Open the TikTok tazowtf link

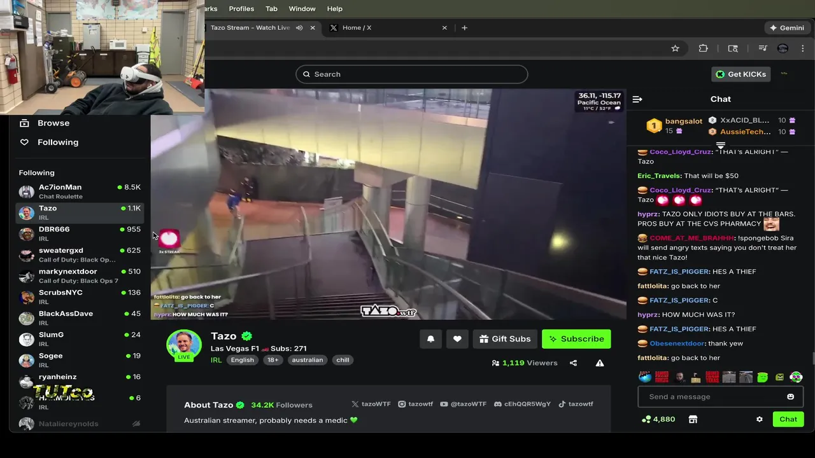pos(576,404)
